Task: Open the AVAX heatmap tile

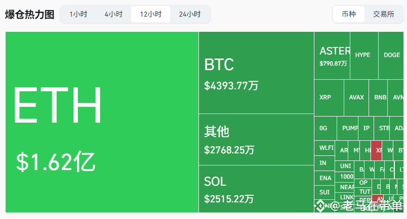Action: coord(356,98)
